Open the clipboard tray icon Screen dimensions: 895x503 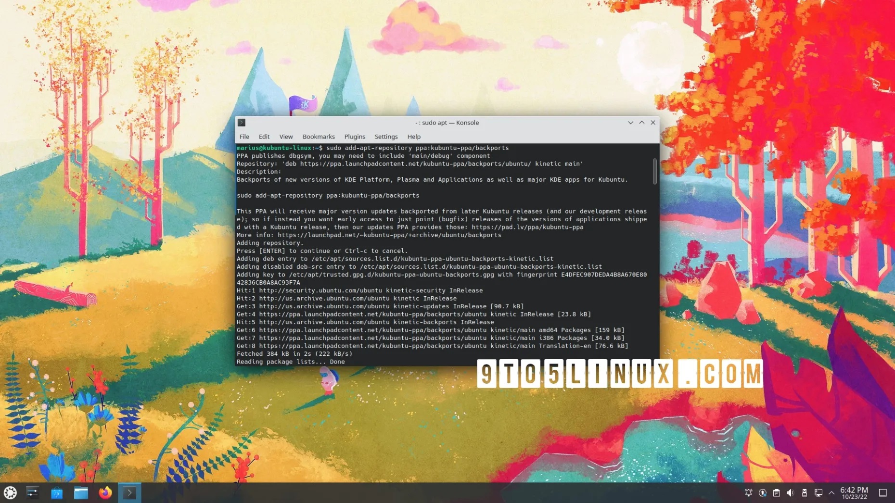tap(776, 493)
